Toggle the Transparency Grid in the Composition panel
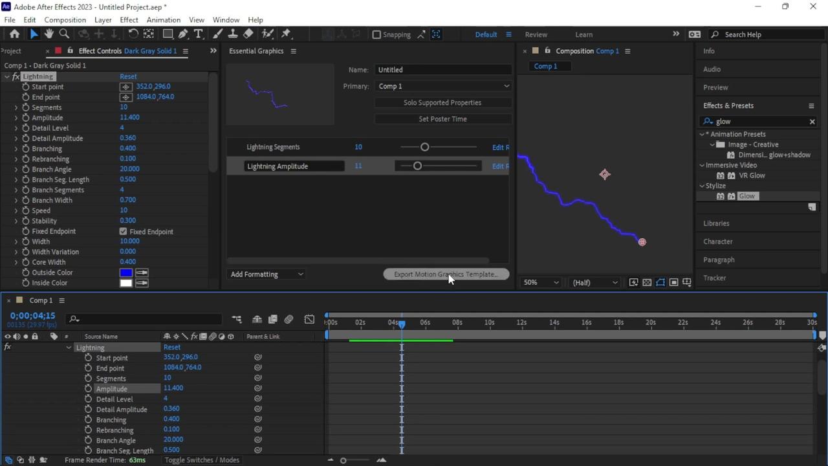Screen dimensions: 828x466 coord(647,282)
